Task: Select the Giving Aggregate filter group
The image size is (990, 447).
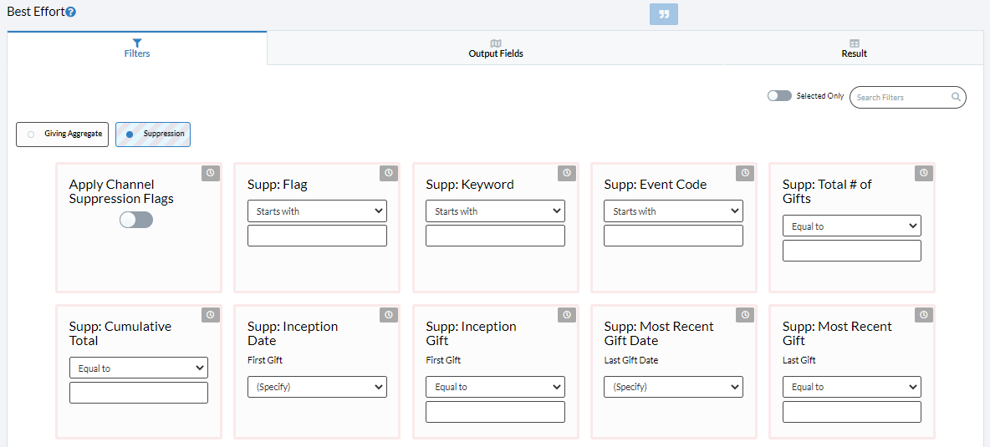Action: pyautogui.click(x=63, y=135)
